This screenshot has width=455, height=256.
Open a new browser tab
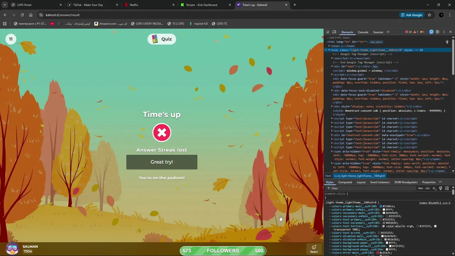pyautogui.click(x=295, y=5)
